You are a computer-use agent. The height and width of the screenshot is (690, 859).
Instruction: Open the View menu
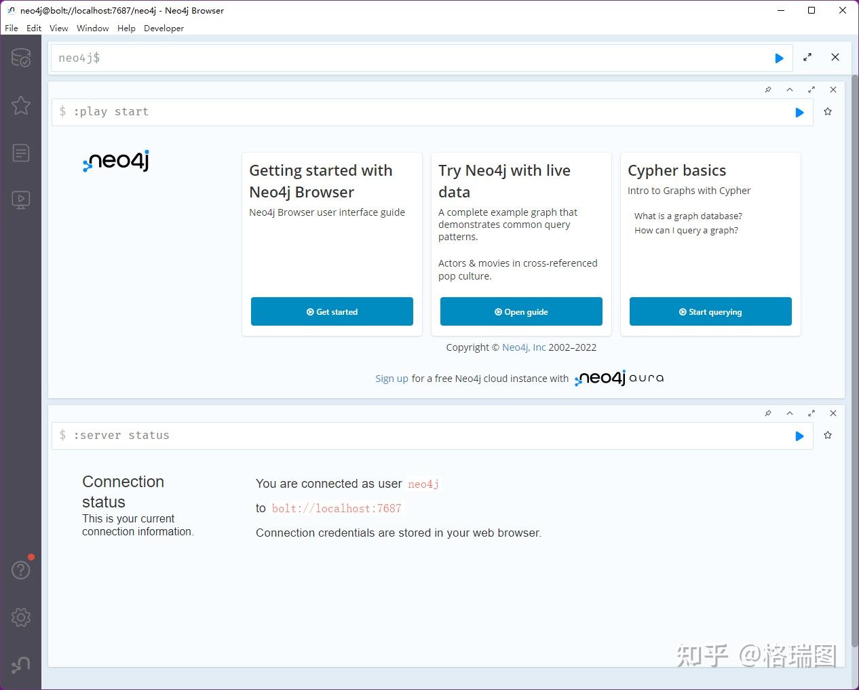click(59, 28)
